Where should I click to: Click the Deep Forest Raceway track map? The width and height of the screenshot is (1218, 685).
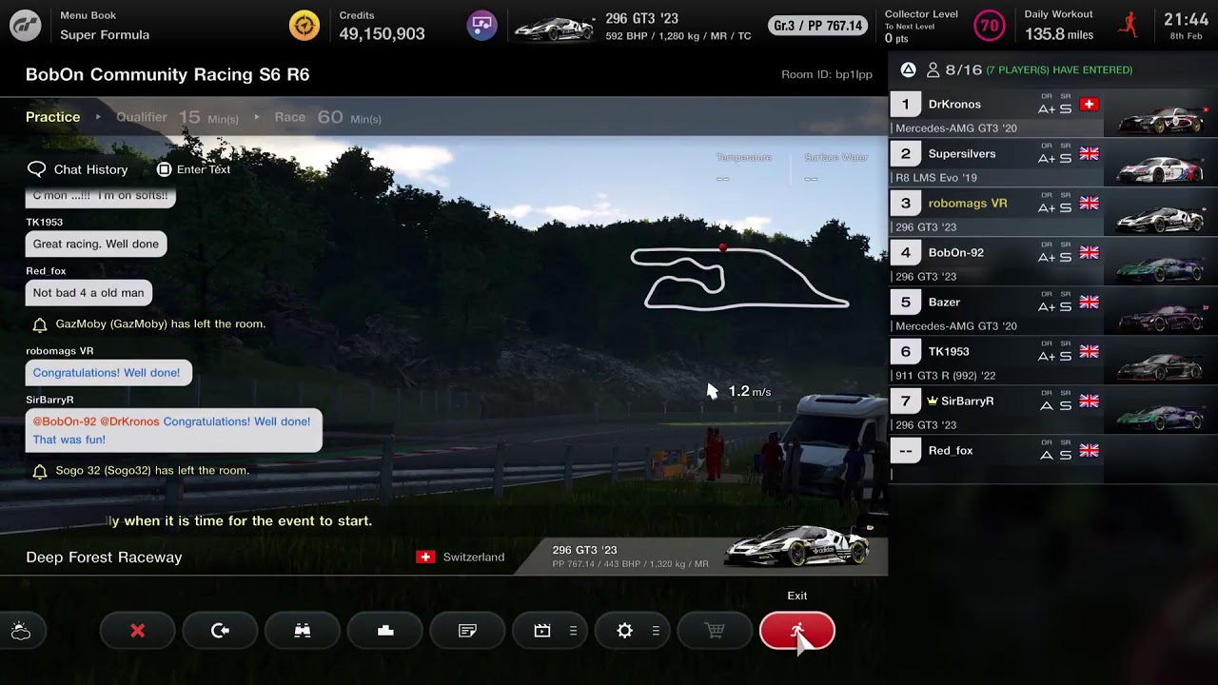pyautogui.click(x=739, y=278)
